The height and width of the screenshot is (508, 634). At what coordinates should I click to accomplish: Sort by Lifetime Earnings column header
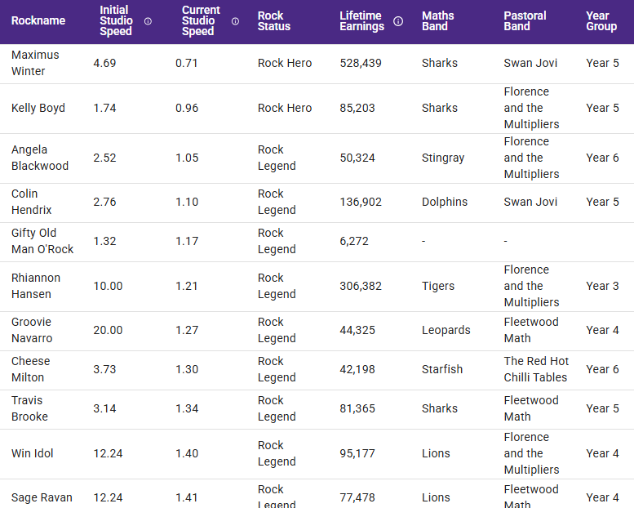tap(361, 21)
